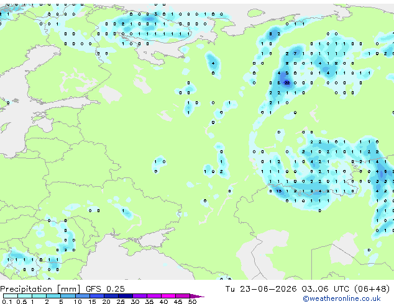Click the 'Tu 23-06-2026' date text
Viewport: 394px width, 304px height.
coord(261,288)
